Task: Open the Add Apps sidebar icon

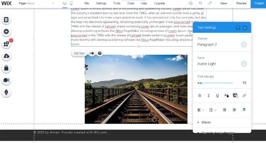Action: click(x=6, y=44)
